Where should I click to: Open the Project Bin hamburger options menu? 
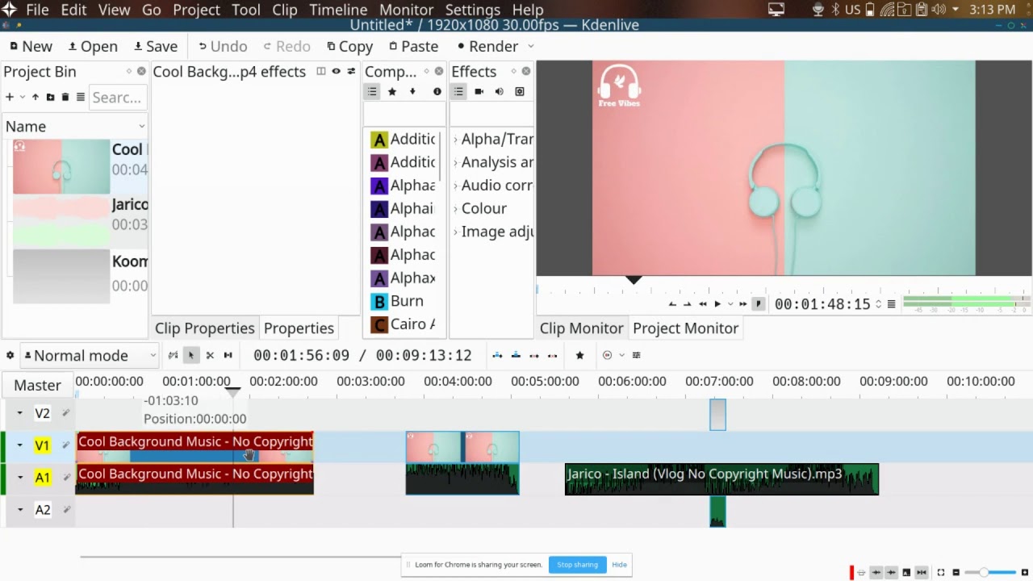click(81, 97)
